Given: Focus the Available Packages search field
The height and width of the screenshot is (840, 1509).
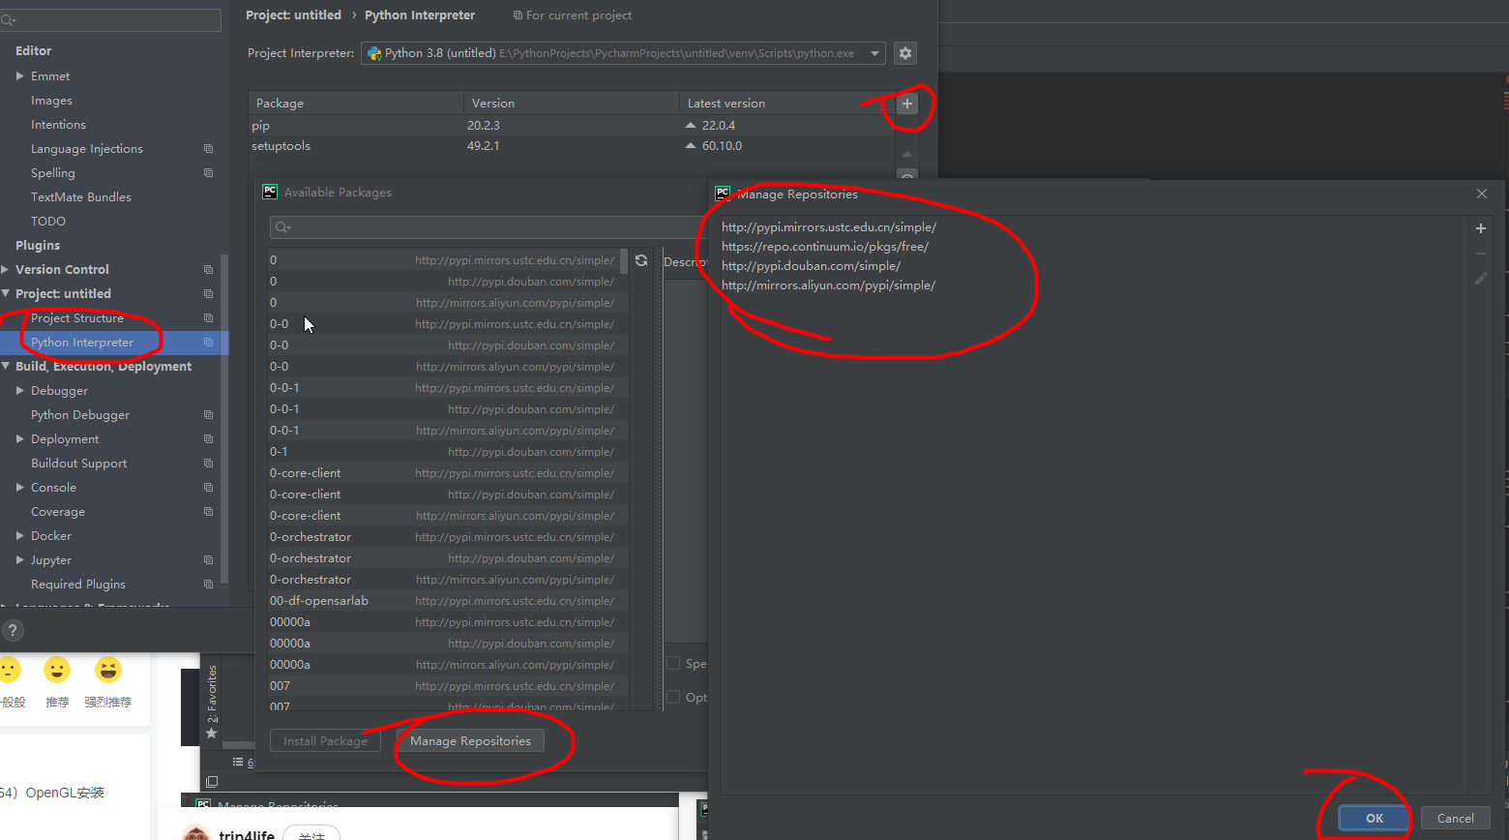Looking at the screenshot, I should click(x=488, y=227).
